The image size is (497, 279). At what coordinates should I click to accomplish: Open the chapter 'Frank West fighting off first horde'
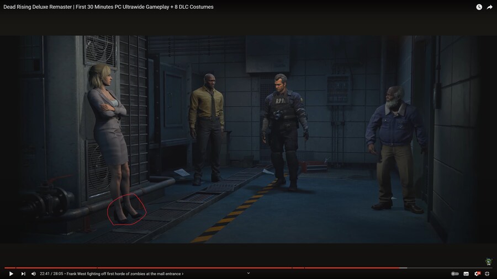coord(125,274)
